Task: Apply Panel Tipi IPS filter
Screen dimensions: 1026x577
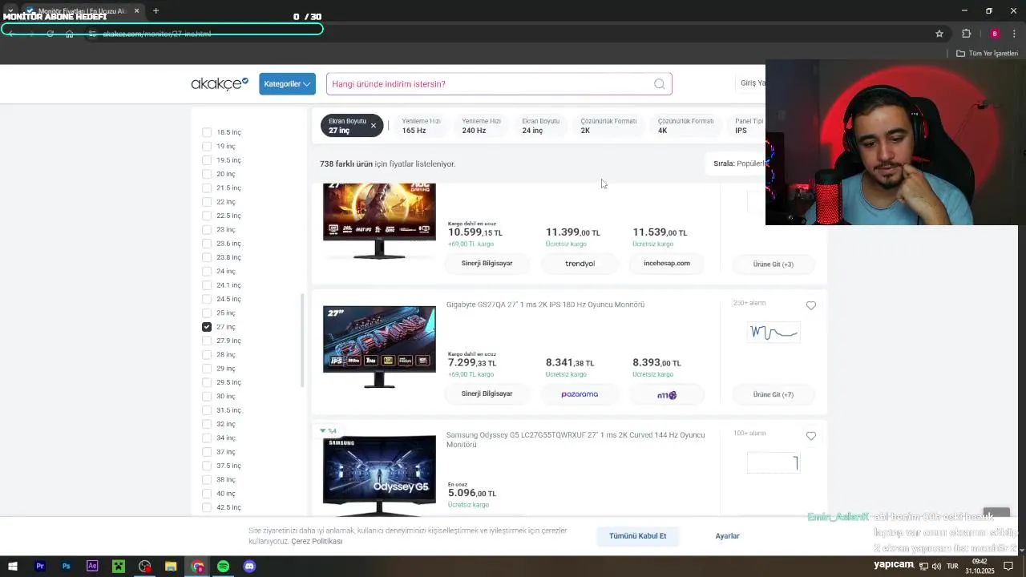Action: pyautogui.click(x=748, y=126)
